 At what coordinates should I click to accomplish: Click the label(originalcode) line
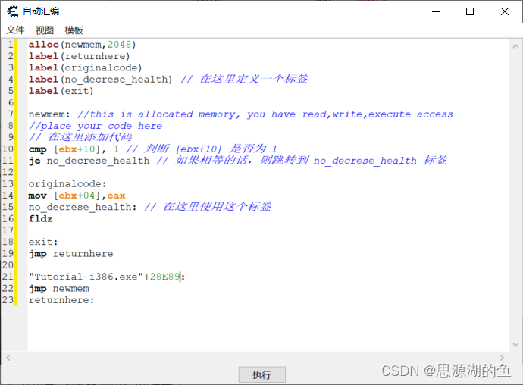pyautogui.click(x=85, y=67)
